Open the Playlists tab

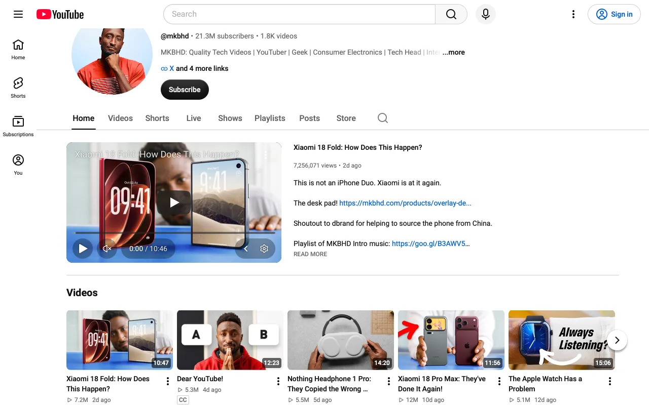270,118
